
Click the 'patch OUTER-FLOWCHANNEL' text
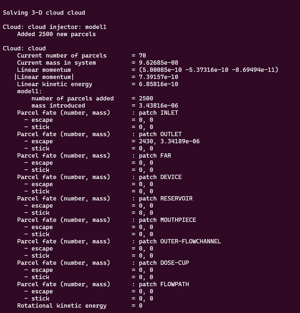coord(180,242)
